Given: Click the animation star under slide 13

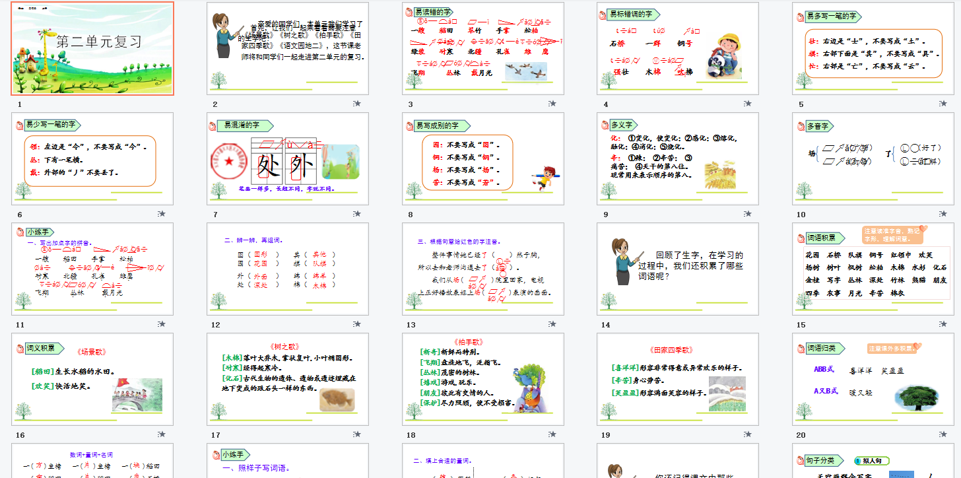Looking at the screenshot, I should (x=552, y=324).
